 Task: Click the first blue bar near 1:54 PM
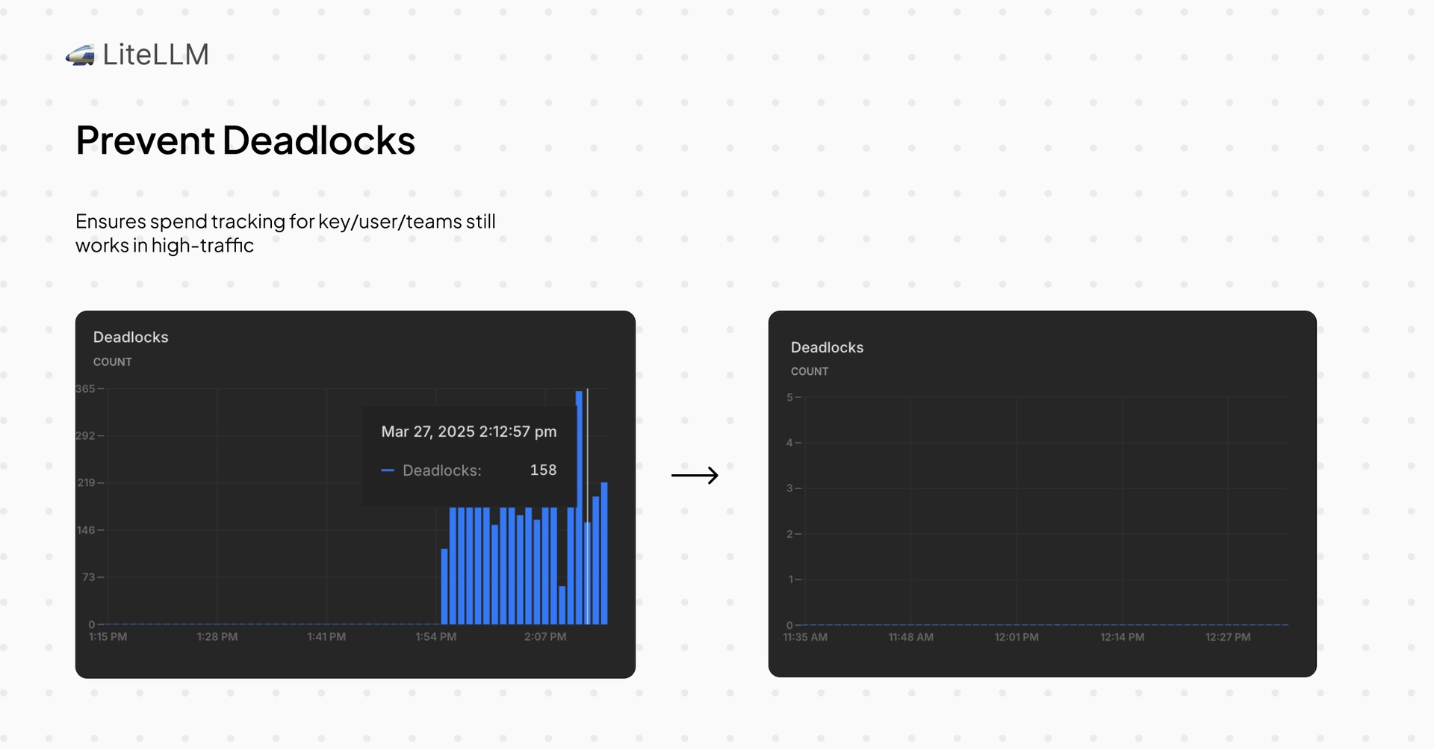(x=444, y=586)
